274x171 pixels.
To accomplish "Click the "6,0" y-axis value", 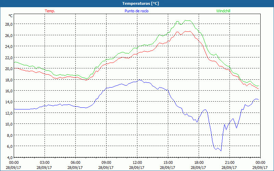I will coord(10,146).
